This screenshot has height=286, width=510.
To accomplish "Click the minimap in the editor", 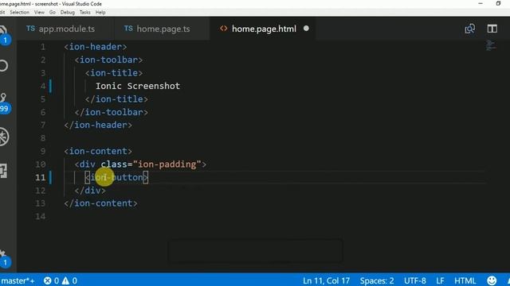I will pos(491,45).
